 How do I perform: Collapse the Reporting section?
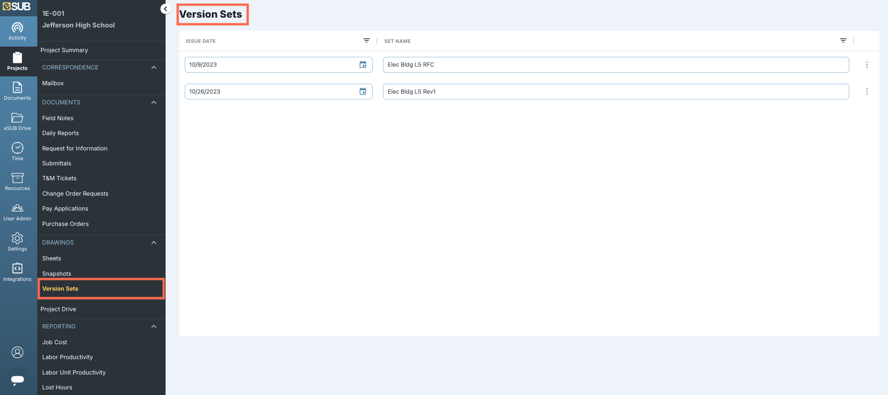point(154,327)
